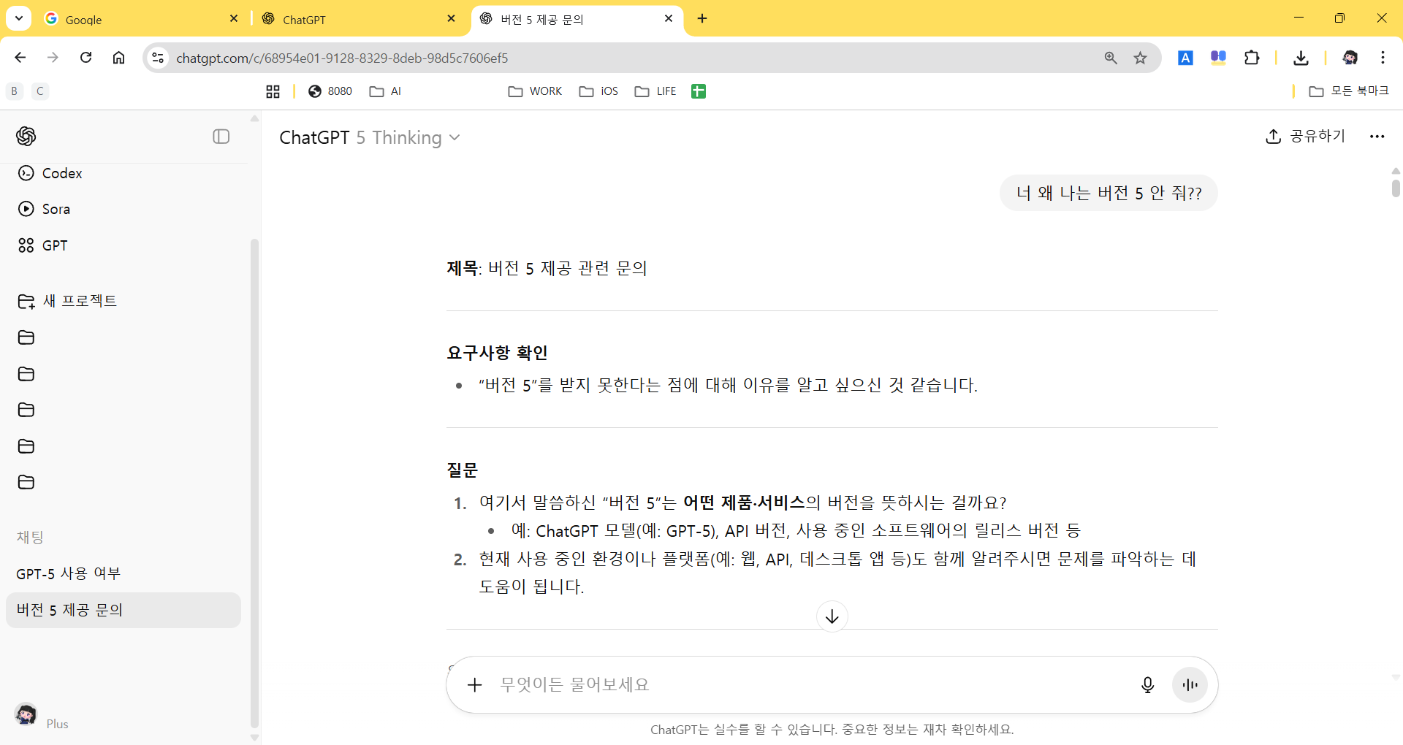Open Codex from the sidebar

click(50, 173)
